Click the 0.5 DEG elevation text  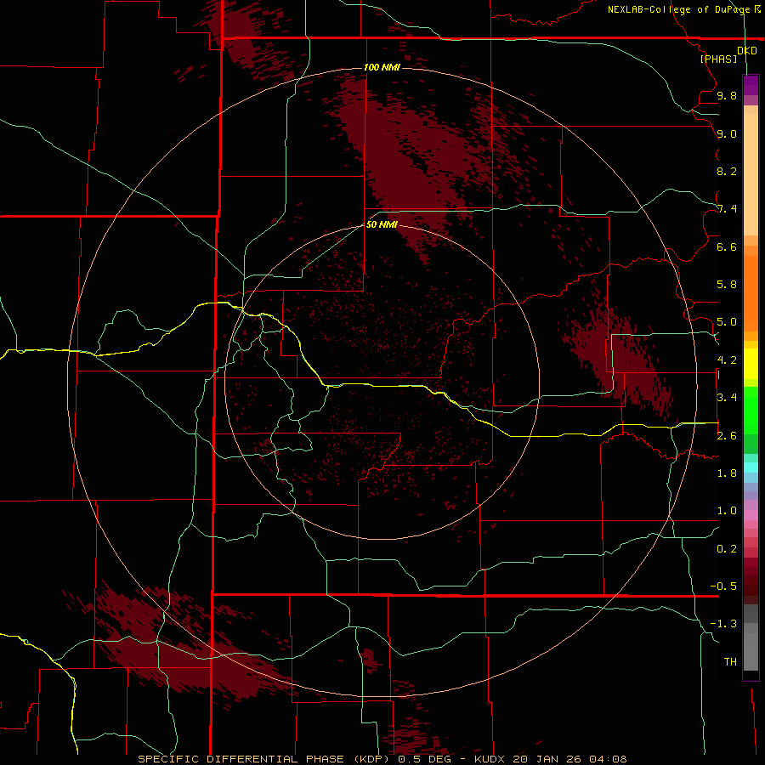pos(424,759)
